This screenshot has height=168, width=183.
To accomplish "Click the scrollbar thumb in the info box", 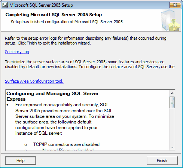I will click(172, 102).
